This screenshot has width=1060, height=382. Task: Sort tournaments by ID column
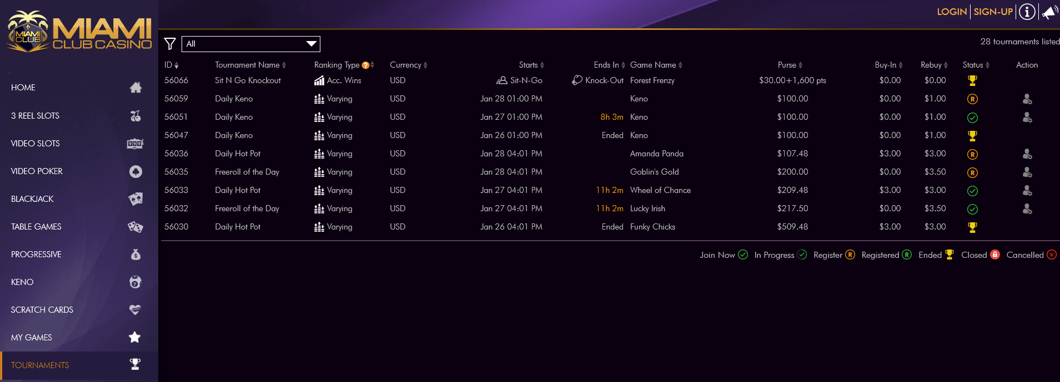pos(171,65)
